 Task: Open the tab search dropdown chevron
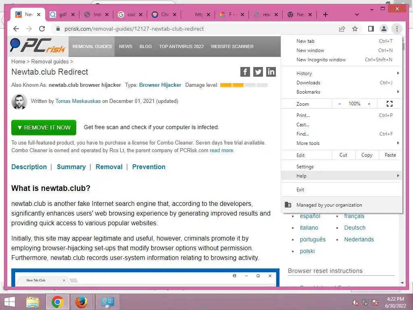[357, 15]
